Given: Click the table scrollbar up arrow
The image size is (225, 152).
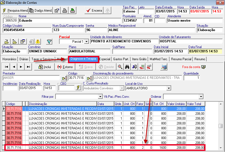Looking at the screenshot, I should [221, 104].
